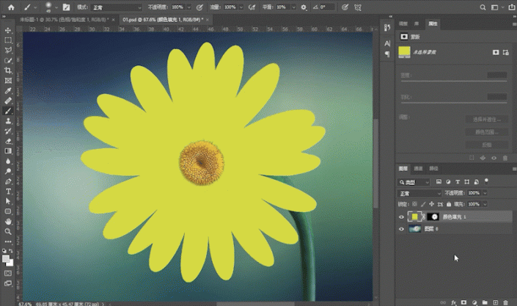This screenshot has width=517, height=306.
Task: Pick the Eyedropper tool
Action: pyautogui.click(x=8, y=90)
